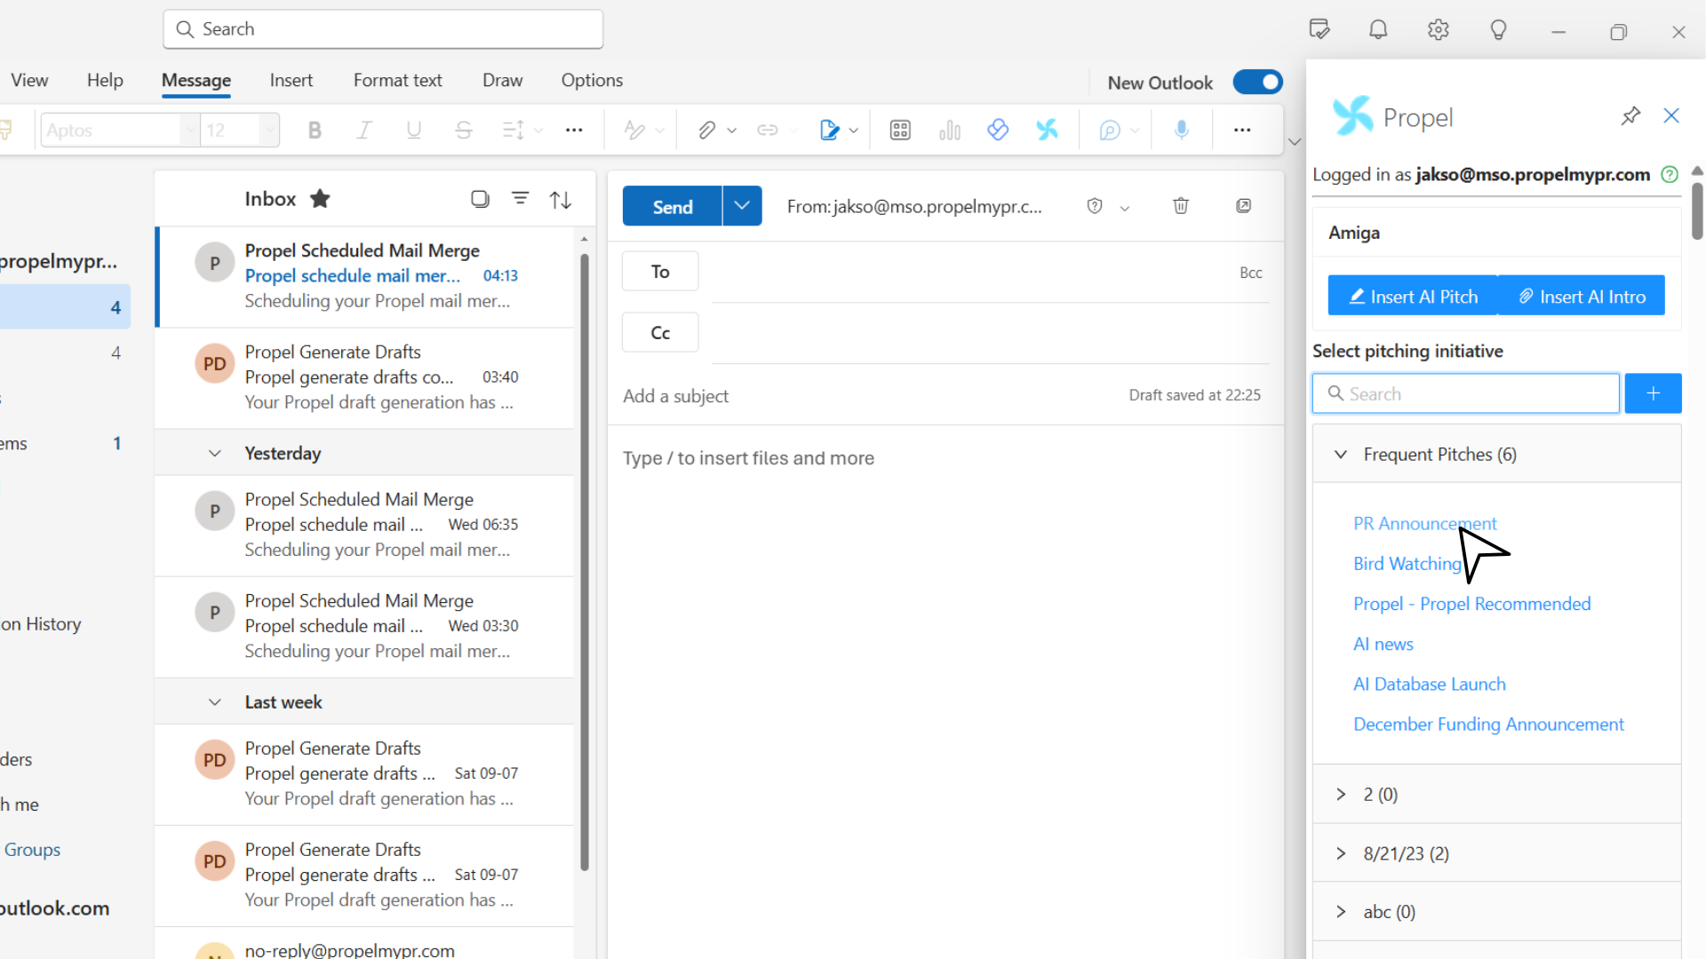The width and height of the screenshot is (1706, 959).
Task: Click Insert AI Intro button
Action: click(1582, 296)
